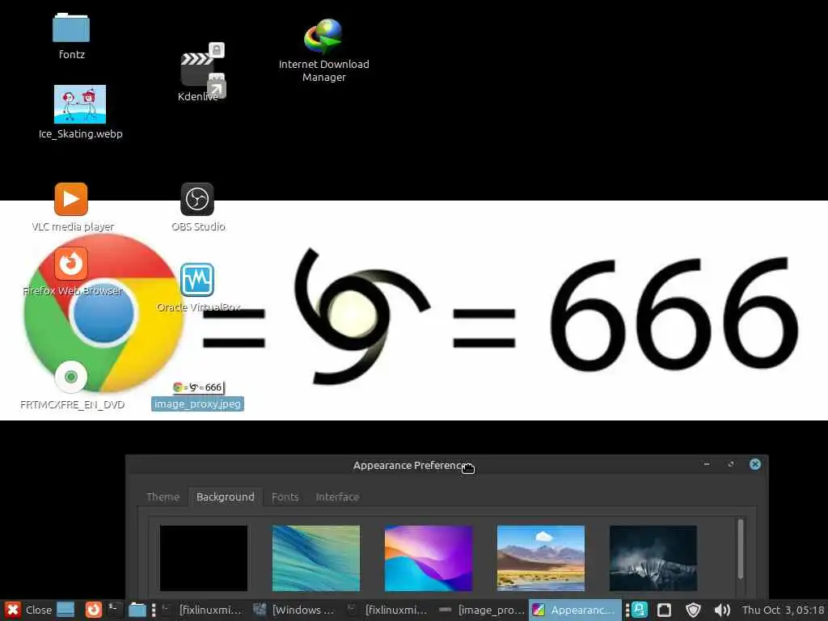Select the Background tab
828x621 pixels.
coord(226,497)
